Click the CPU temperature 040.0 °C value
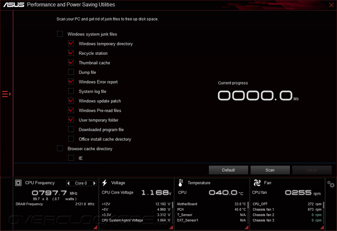 [x=226, y=193]
